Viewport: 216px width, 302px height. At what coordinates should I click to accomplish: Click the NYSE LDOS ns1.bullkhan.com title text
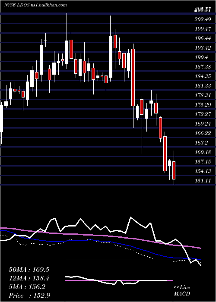36,5
